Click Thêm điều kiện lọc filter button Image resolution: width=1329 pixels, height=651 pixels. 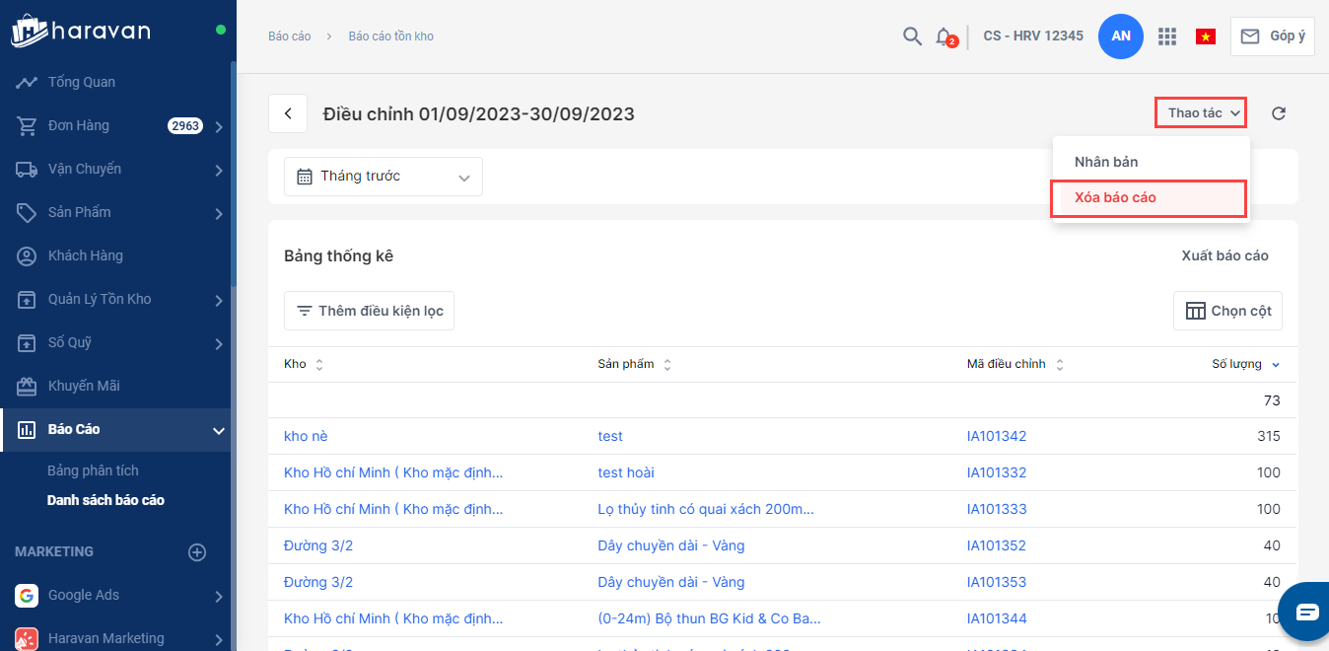click(x=369, y=311)
